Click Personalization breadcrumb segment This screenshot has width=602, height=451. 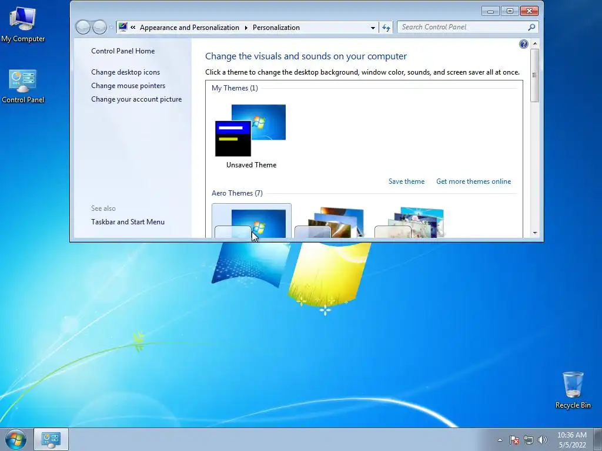point(276,28)
